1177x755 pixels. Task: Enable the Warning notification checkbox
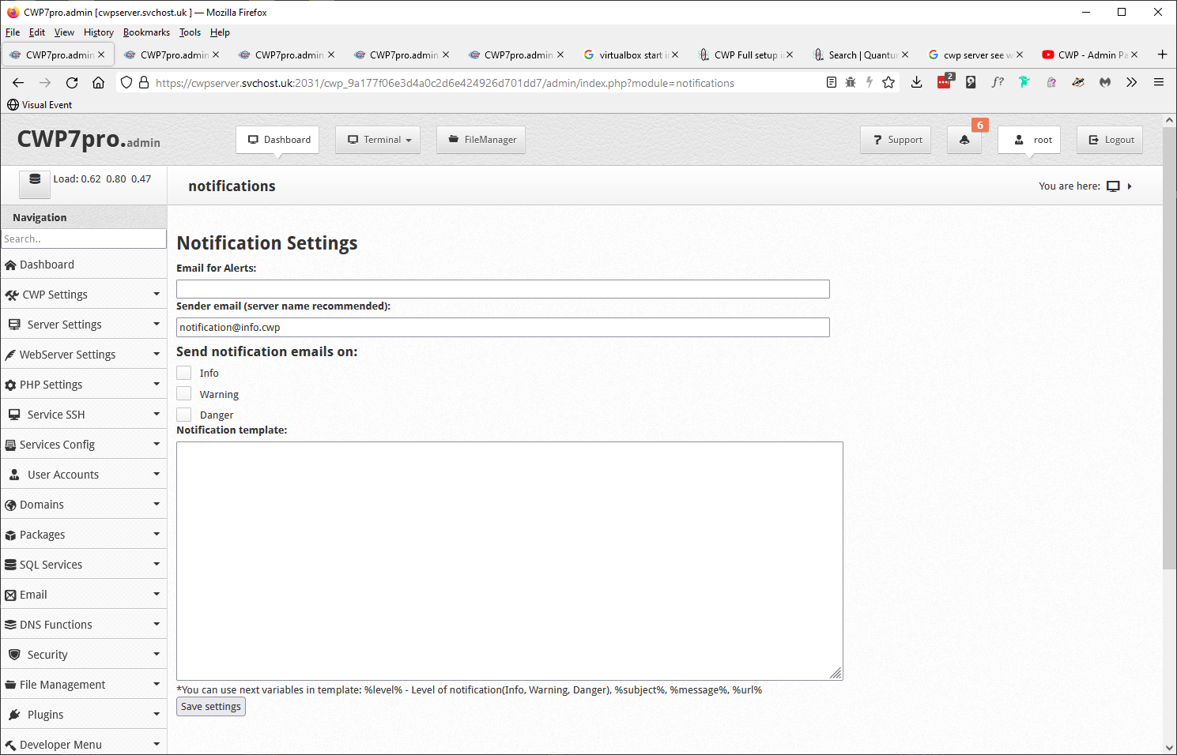tap(184, 393)
